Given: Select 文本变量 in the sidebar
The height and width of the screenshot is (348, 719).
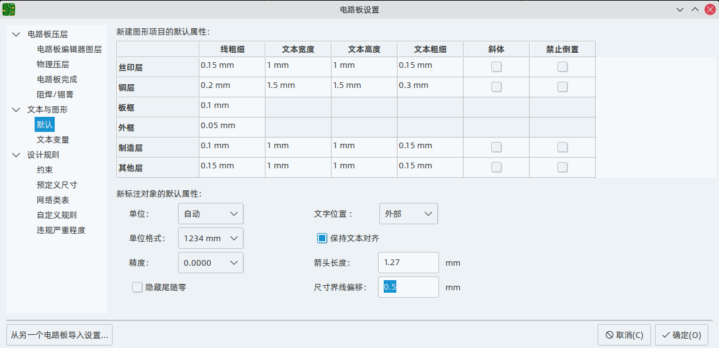Looking at the screenshot, I should pyautogui.click(x=53, y=139).
